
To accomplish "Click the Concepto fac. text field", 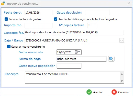I will tap(74, 32).
